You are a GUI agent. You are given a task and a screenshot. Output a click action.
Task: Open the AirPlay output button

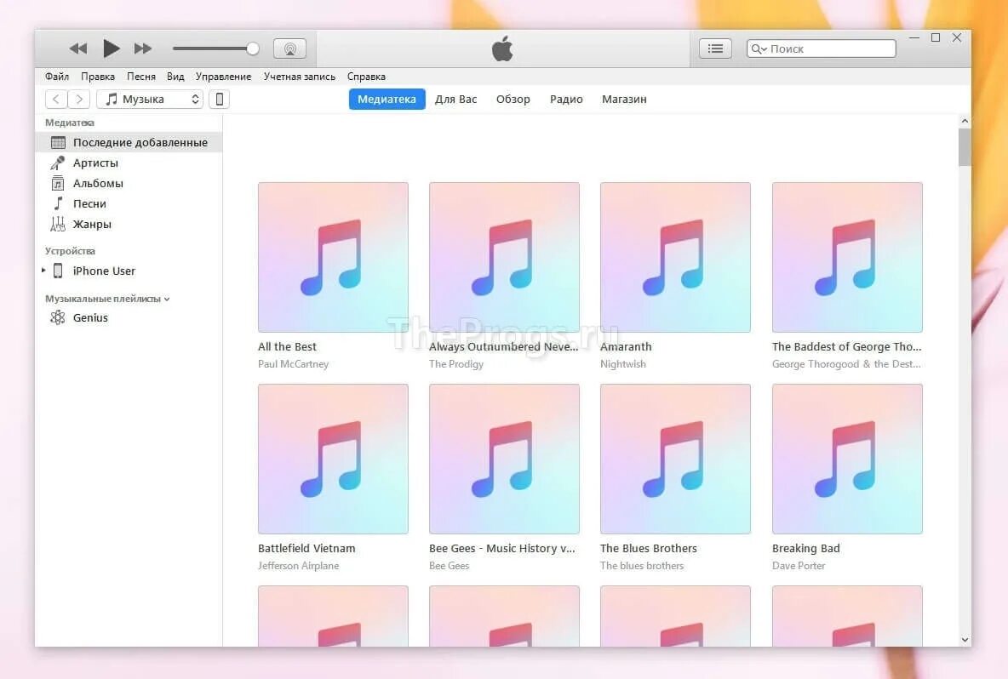click(290, 48)
